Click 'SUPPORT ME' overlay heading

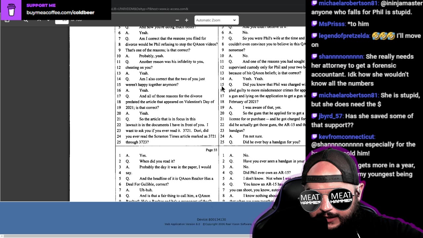[41, 5]
